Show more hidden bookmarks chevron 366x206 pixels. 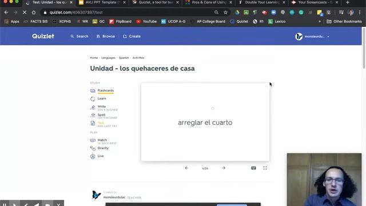pyautogui.click(x=320, y=22)
